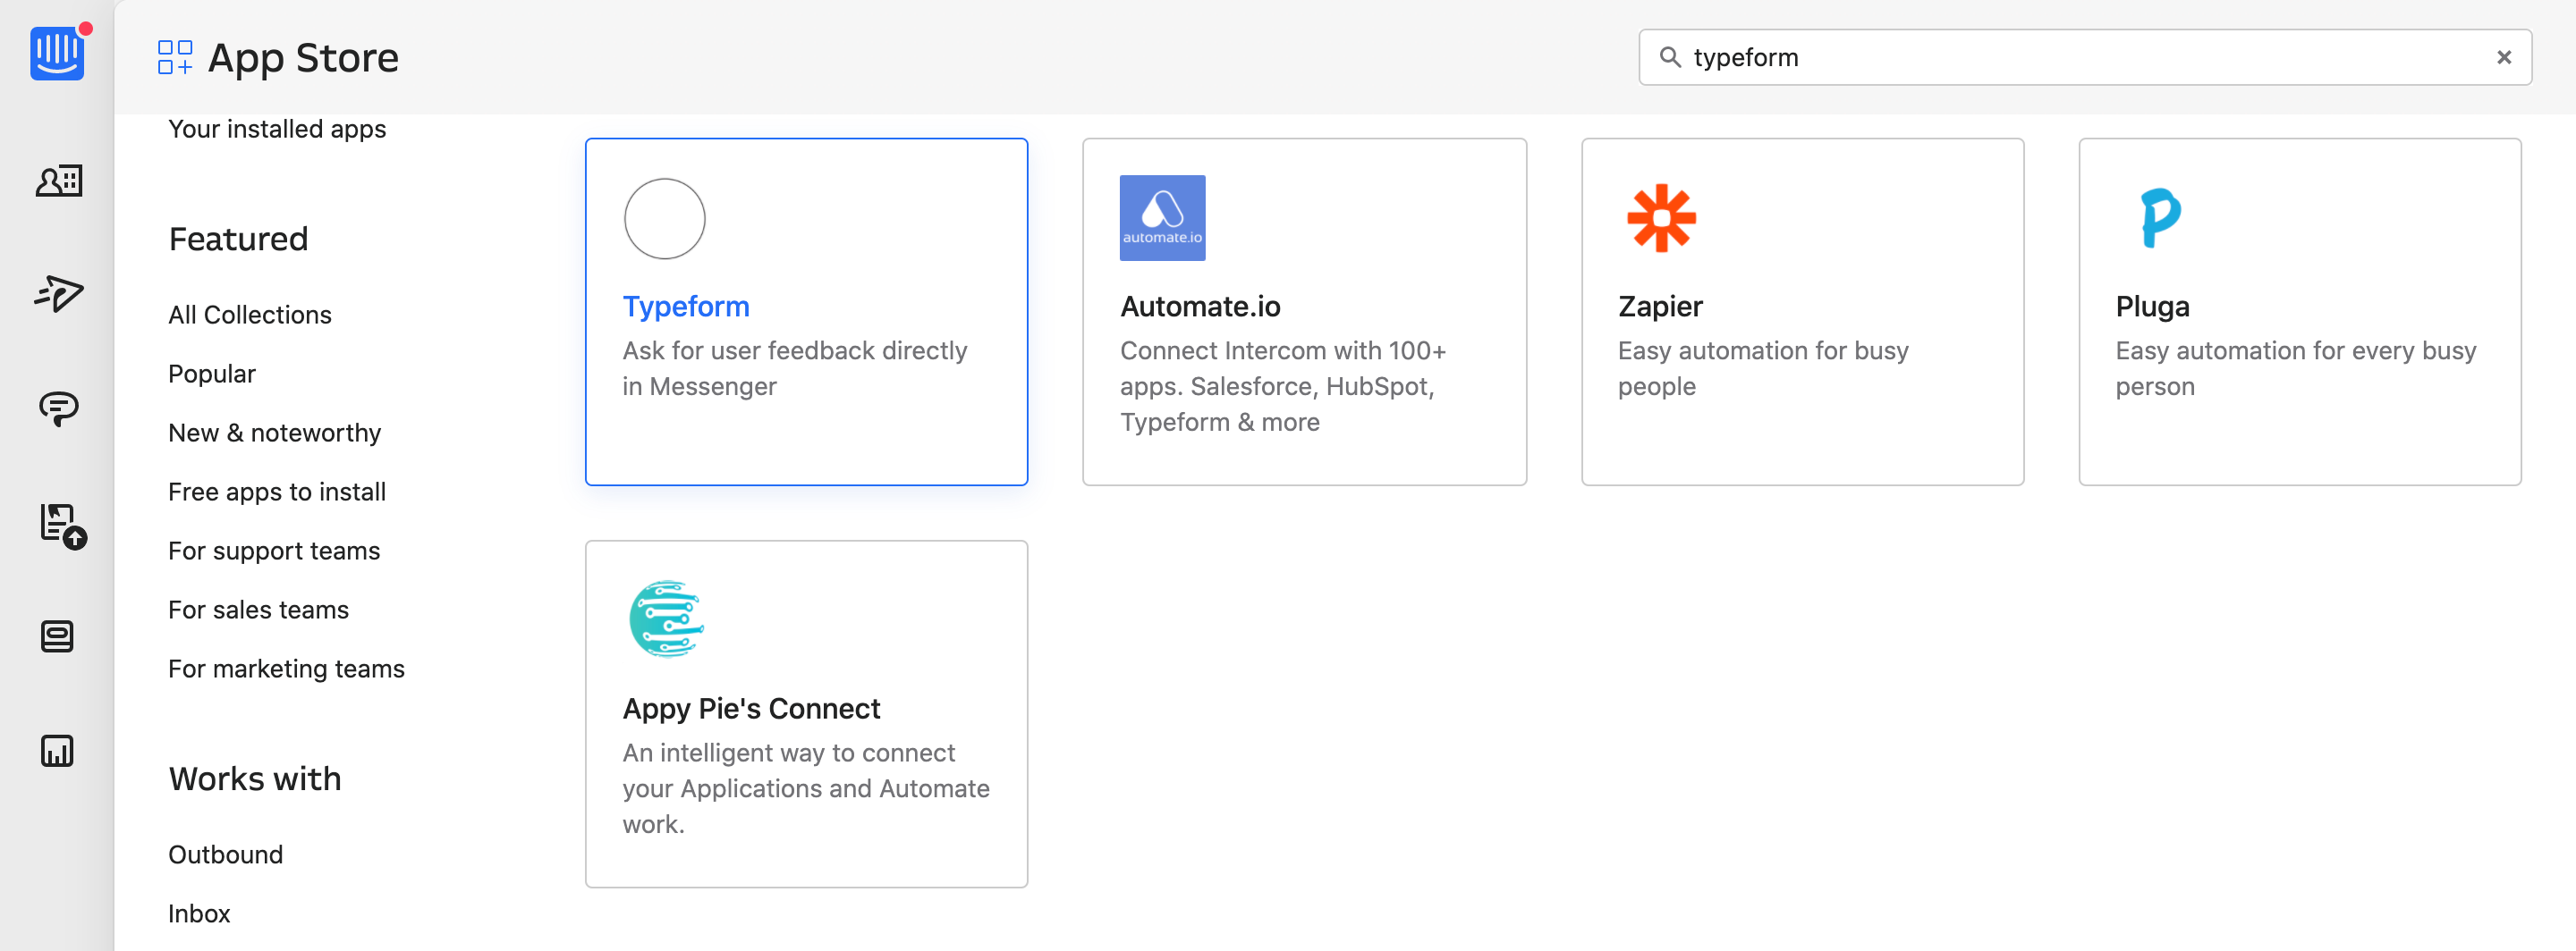The width and height of the screenshot is (2576, 951).
Task: Open the Automate.io app title
Action: pos(1200,306)
